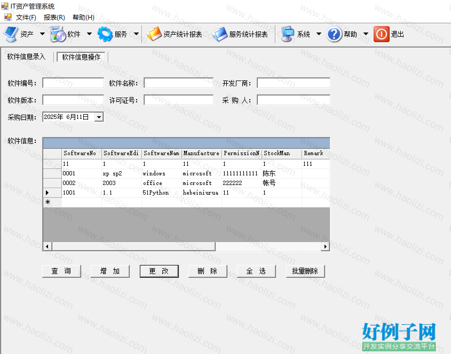This screenshot has height=354, width=451.
Task: Click the PermissionN column header
Action: [242, 153]
